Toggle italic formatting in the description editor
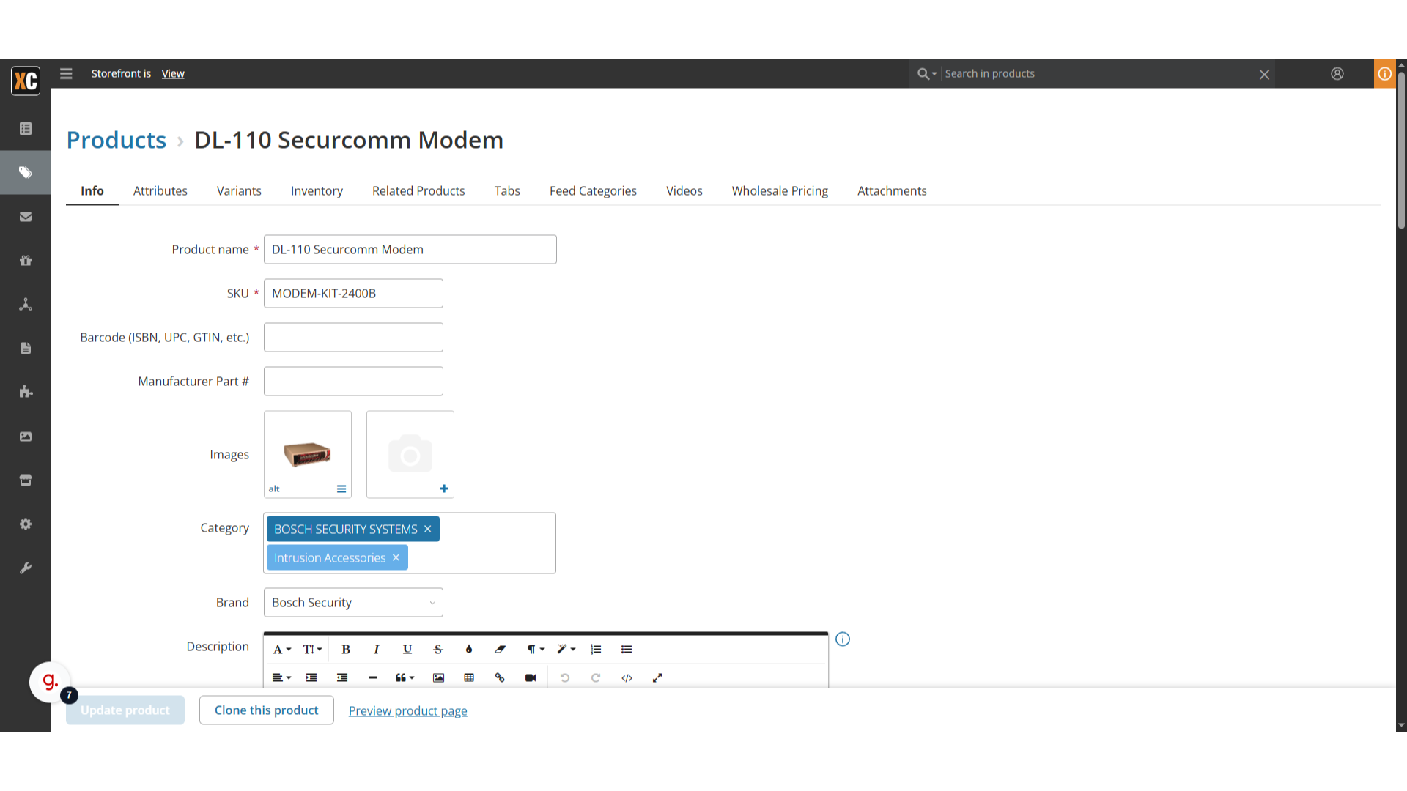The width and height of the screenshot is (1407, 791). pos(377,649)
